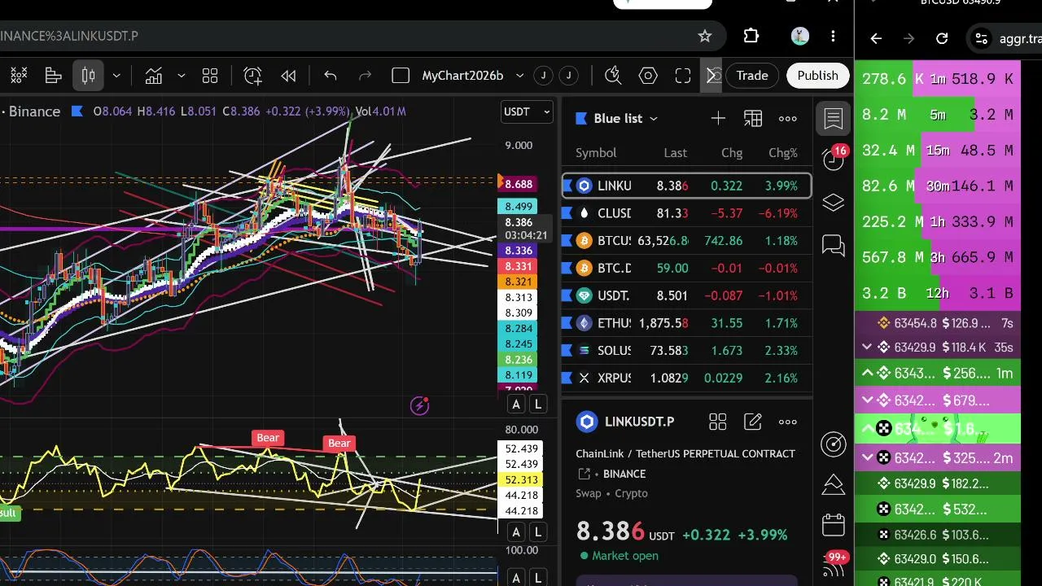The image size is (1042, 586).
Task: Open the Calendar sidebar panel
Action: (x=834, y=525)
